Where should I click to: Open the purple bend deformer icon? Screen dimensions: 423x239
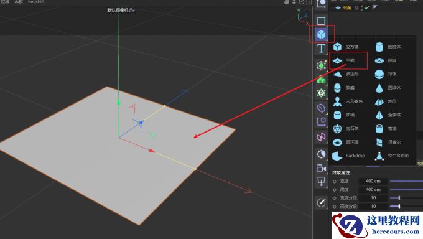[322, 108]
